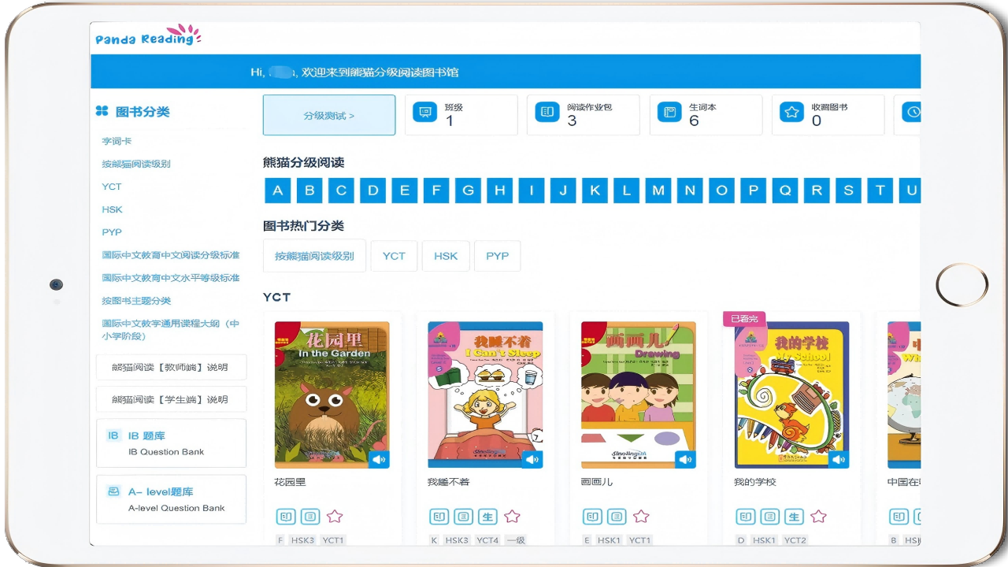1008x567 pixels.
Task: Star the 画画儿 book as favorite
Action: (641, 517)
